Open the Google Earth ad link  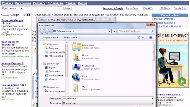(x=180, y=8)
